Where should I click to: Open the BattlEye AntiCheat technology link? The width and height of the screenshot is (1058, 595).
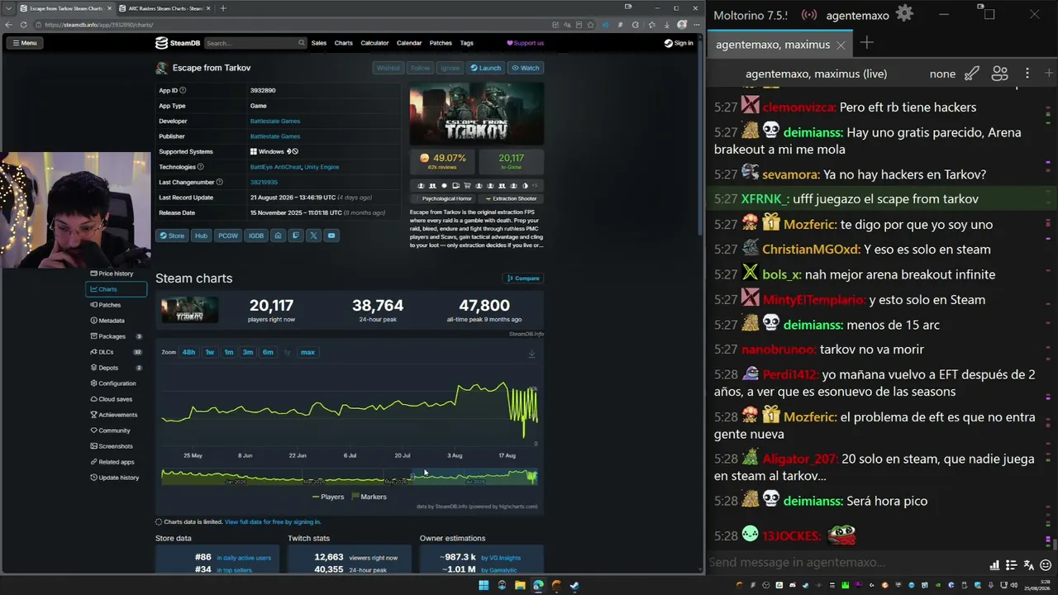coord(276,167)
